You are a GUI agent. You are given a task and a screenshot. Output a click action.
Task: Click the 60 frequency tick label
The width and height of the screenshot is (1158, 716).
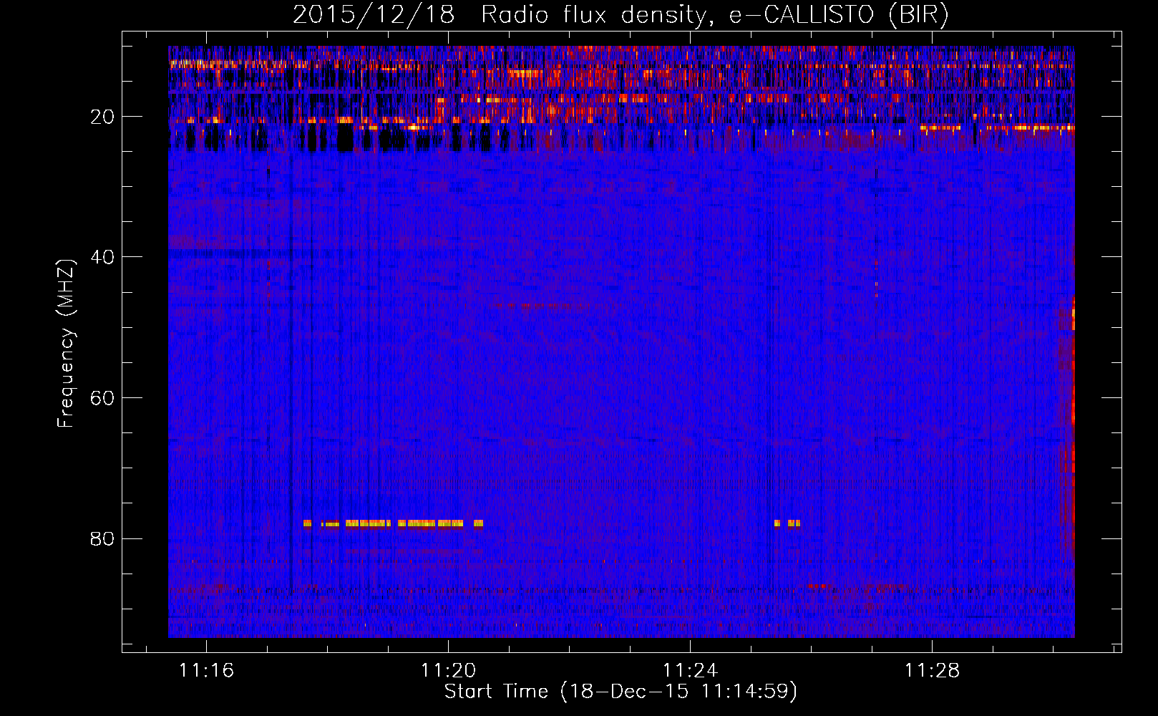click(x=103, y=398)
